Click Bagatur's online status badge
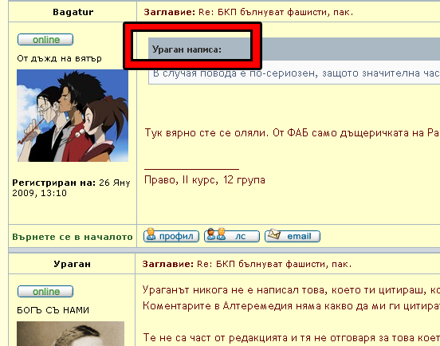The height and width of the screenshot is (346, 440). click(x=45, y=40)
